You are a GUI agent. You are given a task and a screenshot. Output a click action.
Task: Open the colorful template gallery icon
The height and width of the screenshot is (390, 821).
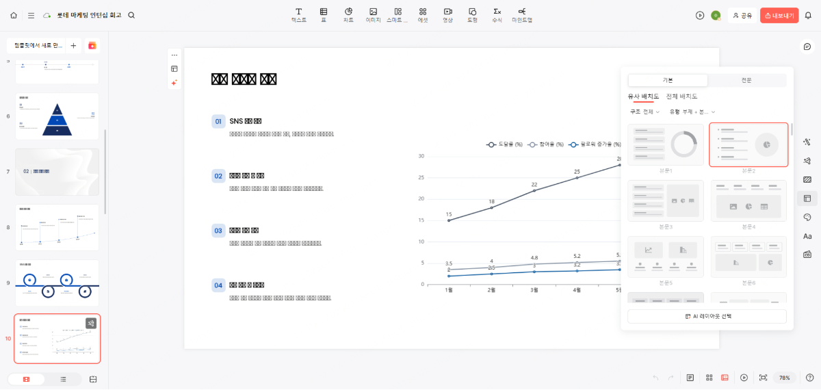[92, 45]
